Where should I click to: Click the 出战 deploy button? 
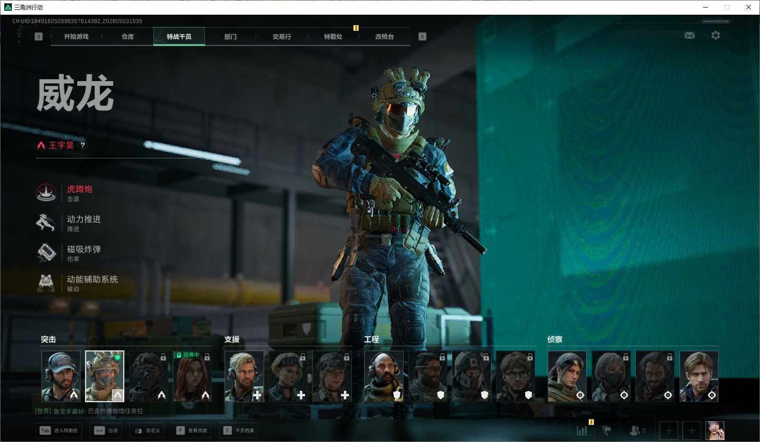coord(106,431)
